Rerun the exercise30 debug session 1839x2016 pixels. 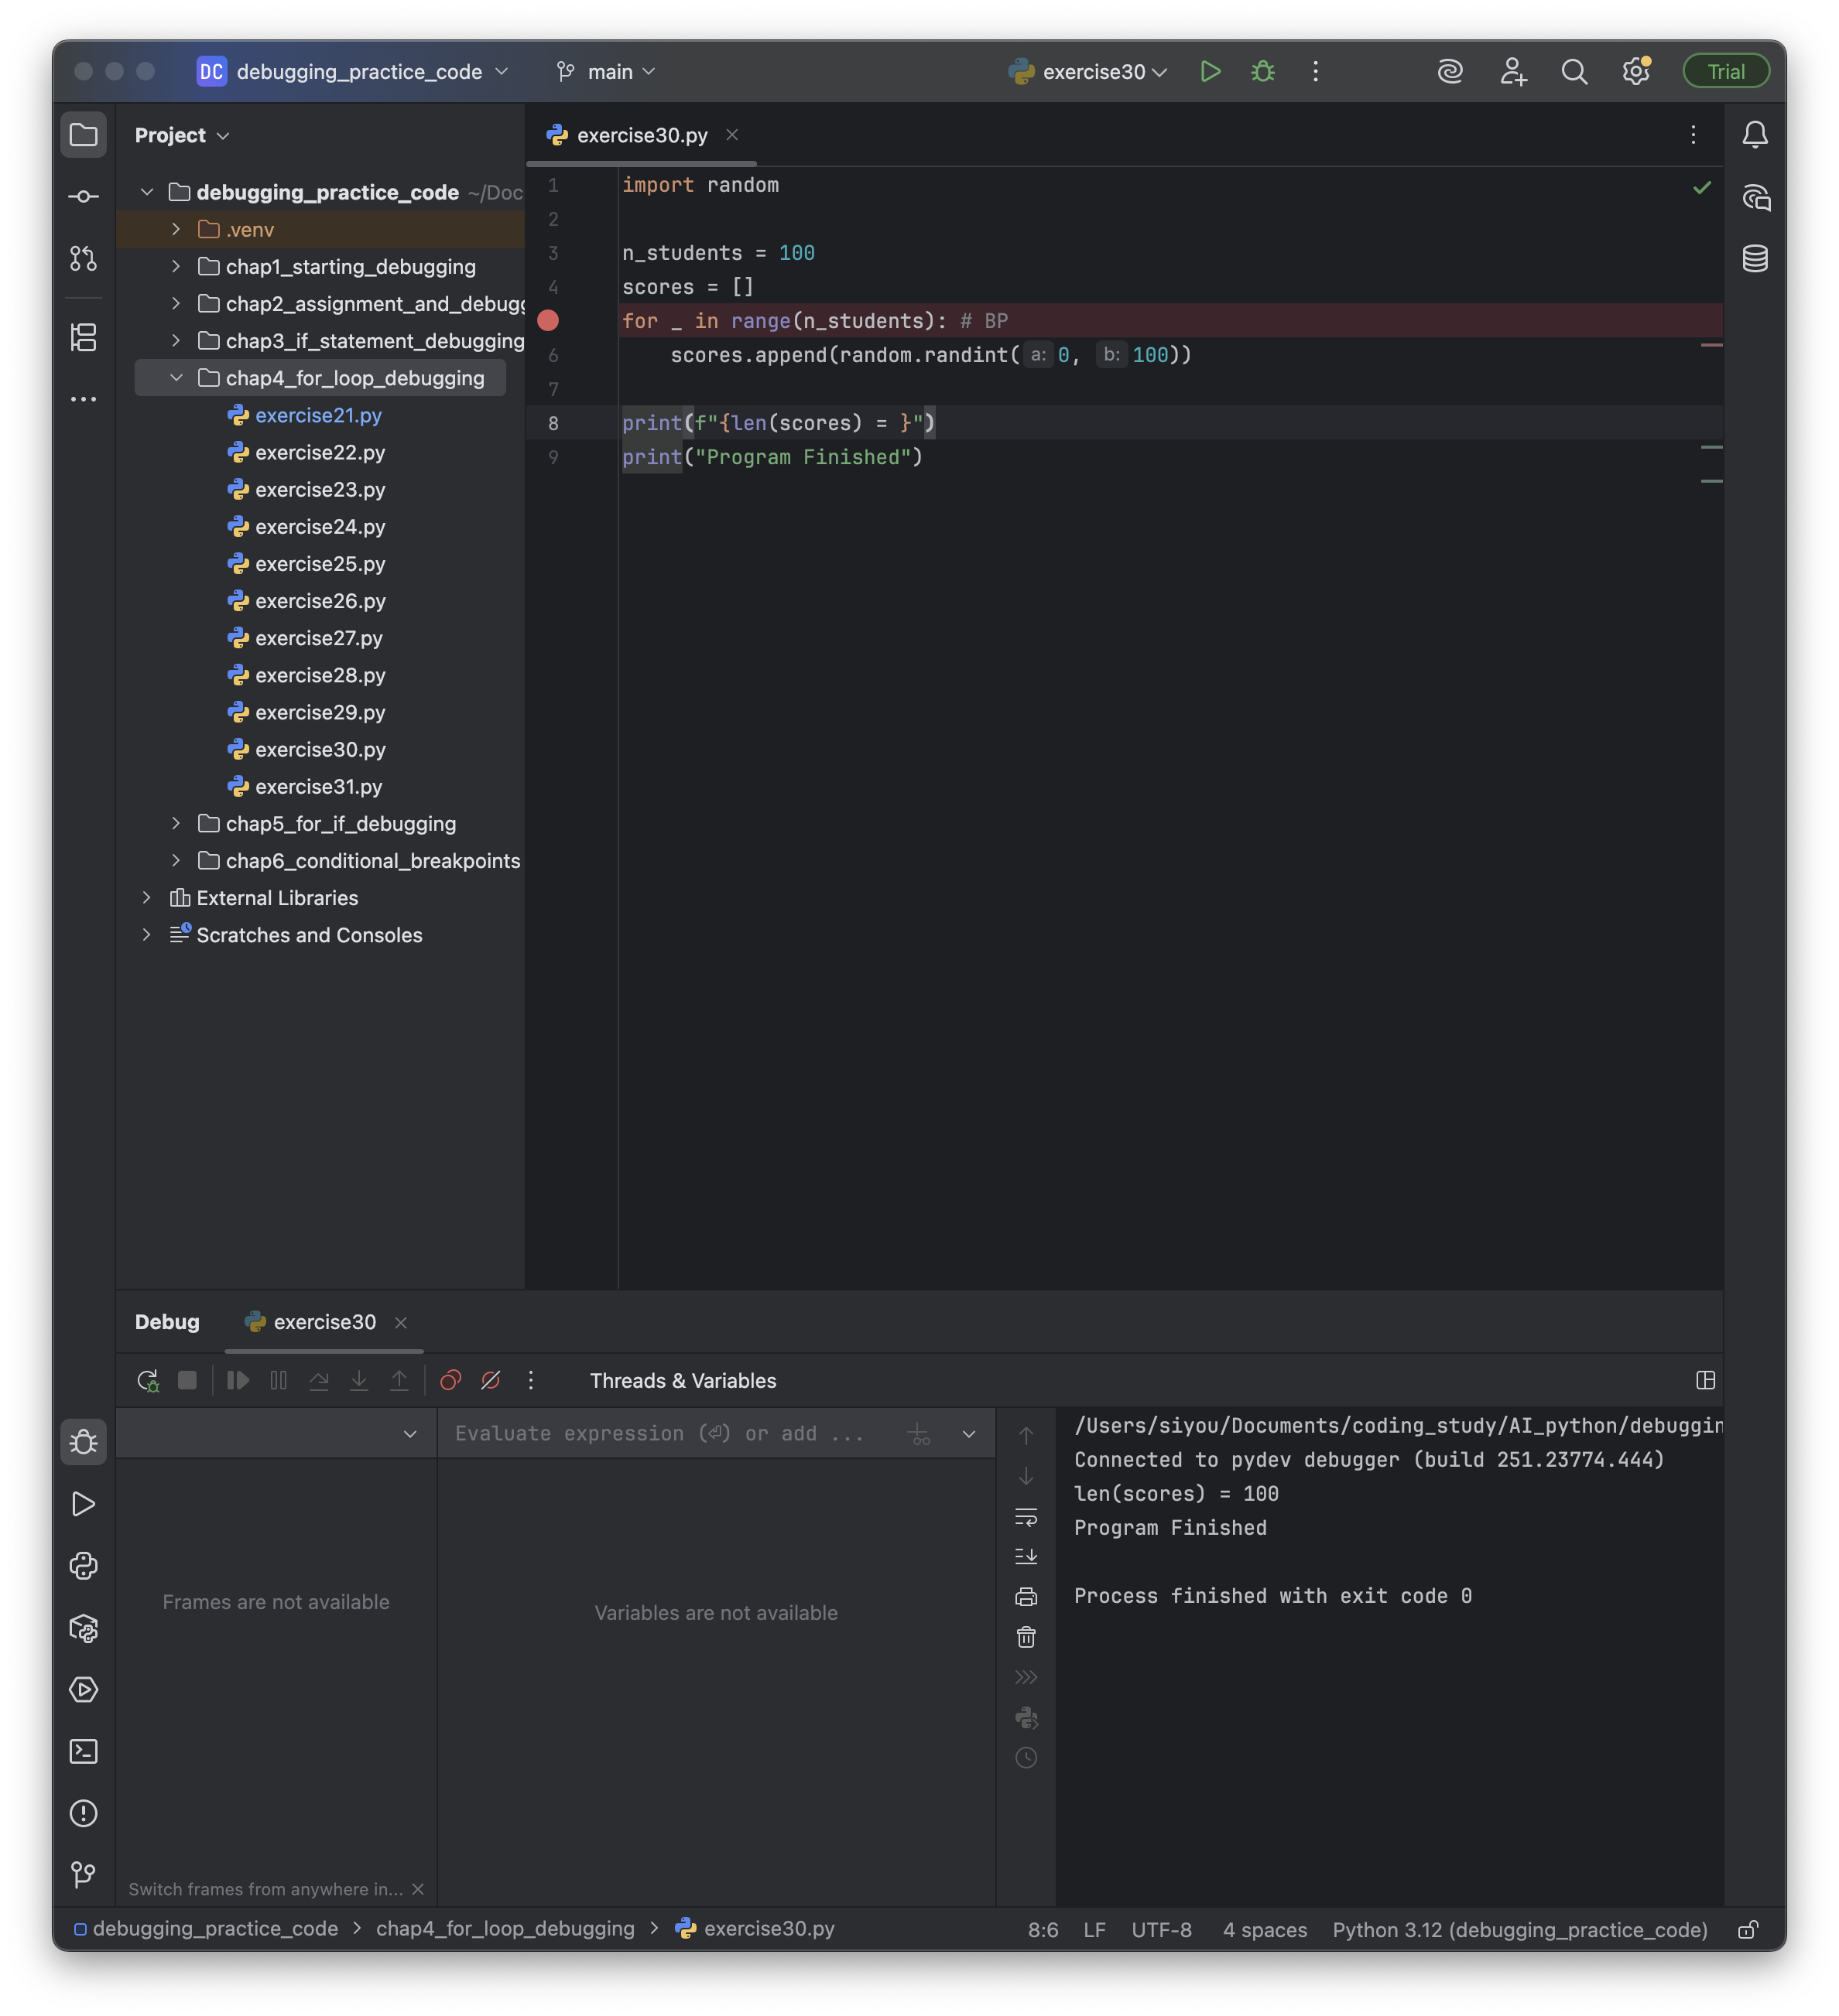coord(148,1380)
